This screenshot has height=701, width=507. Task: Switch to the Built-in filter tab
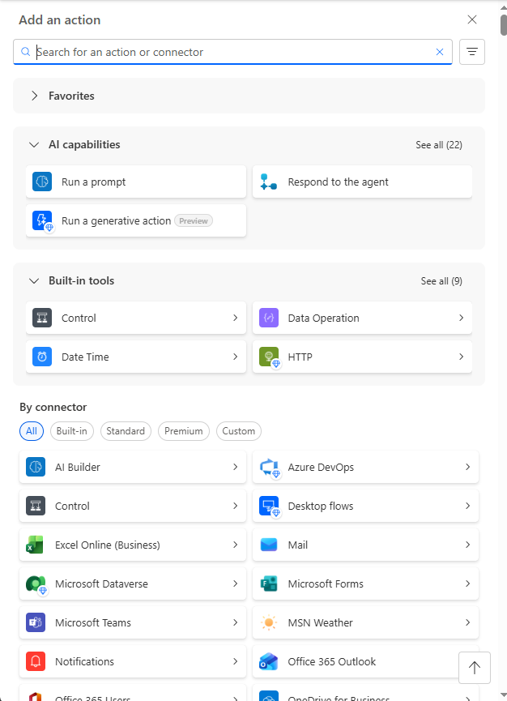pyautogui.click(x=71, y=431)
